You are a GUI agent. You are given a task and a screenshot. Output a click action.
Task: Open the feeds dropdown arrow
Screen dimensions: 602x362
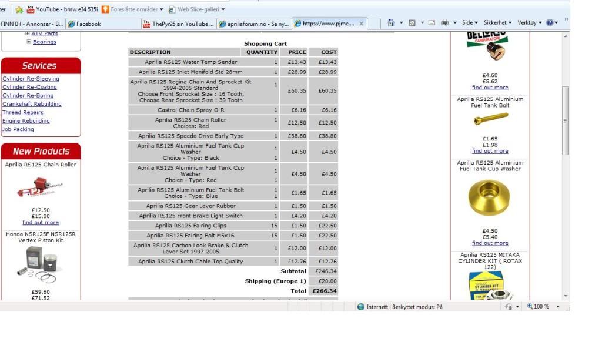point(422,23)
